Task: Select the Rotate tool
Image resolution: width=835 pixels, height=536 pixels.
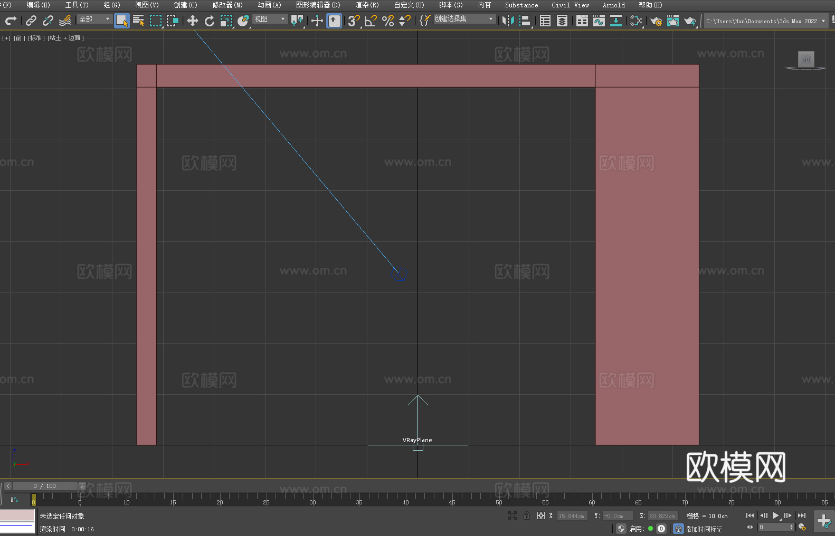Action: pos(210,21)
